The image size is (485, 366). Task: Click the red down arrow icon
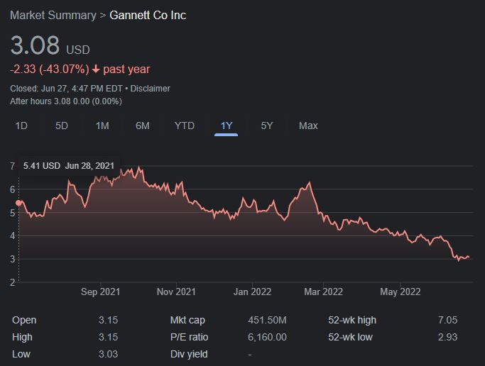pyautogui.click(x=96, y=70)
